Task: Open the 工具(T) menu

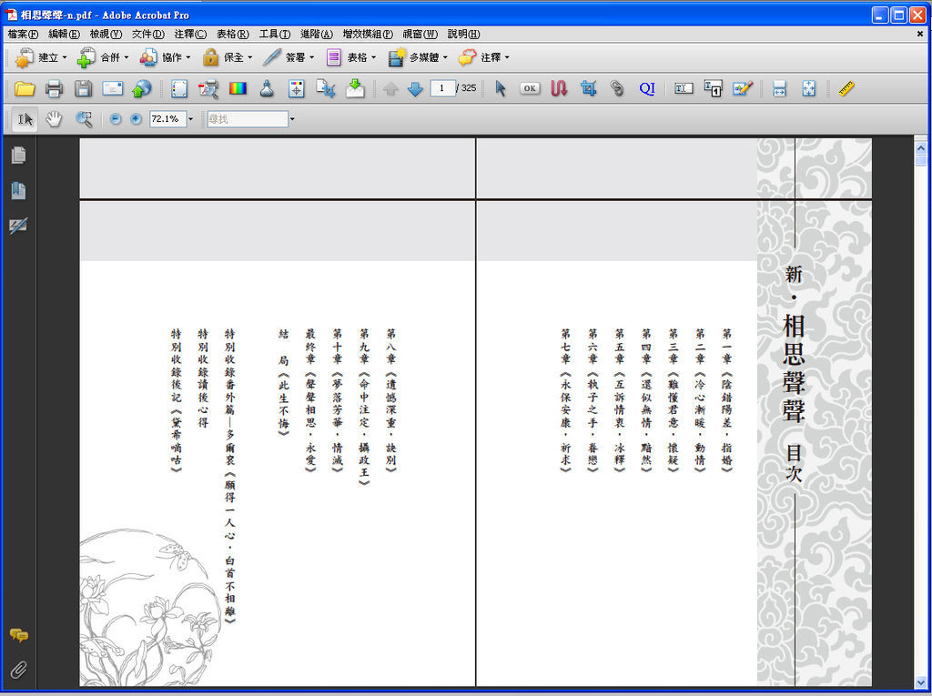Action: point(275,34)
